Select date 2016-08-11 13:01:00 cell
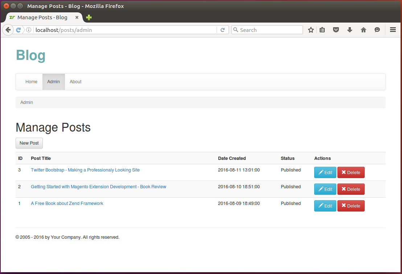Screen dimensions: 402x274 (239, 170)
